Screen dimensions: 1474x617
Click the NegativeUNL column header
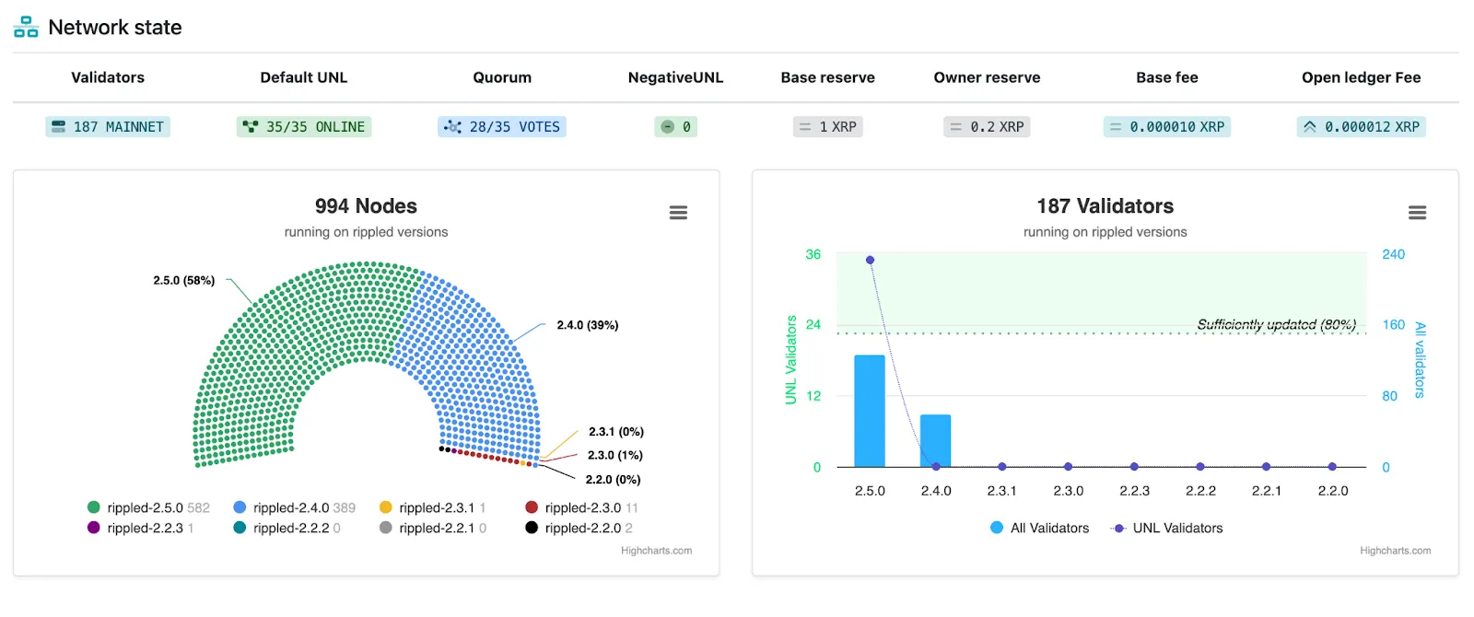[x=675, y=77]
